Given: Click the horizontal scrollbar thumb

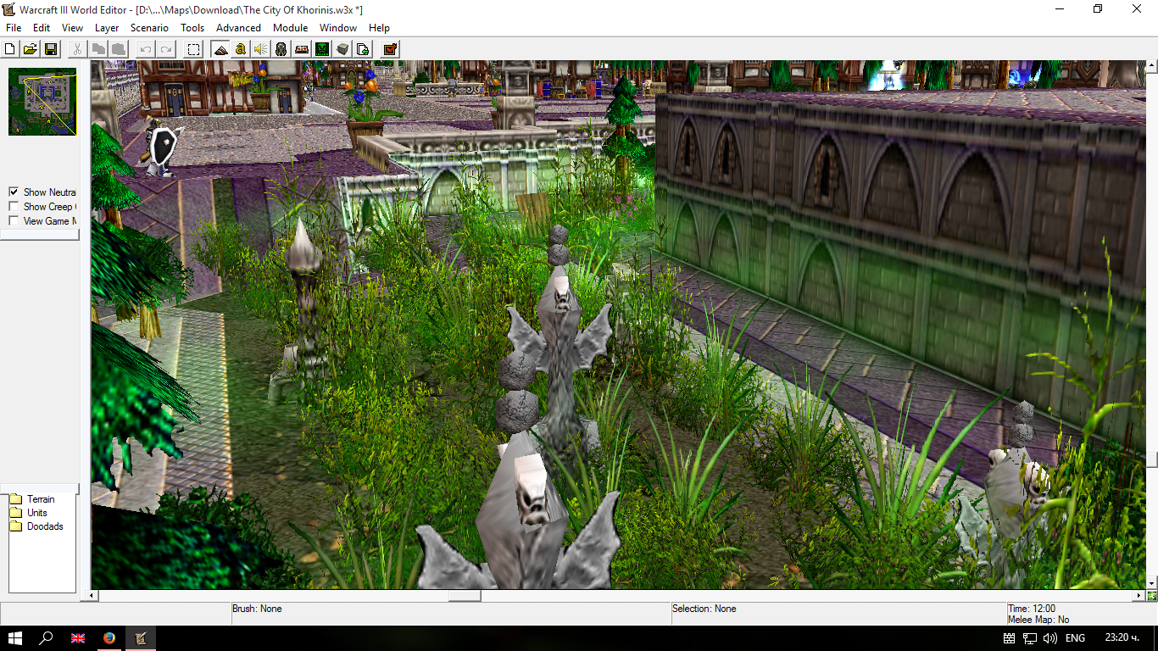Looking at the screenshot, I should pyautogui.click(x=465, y=596).
